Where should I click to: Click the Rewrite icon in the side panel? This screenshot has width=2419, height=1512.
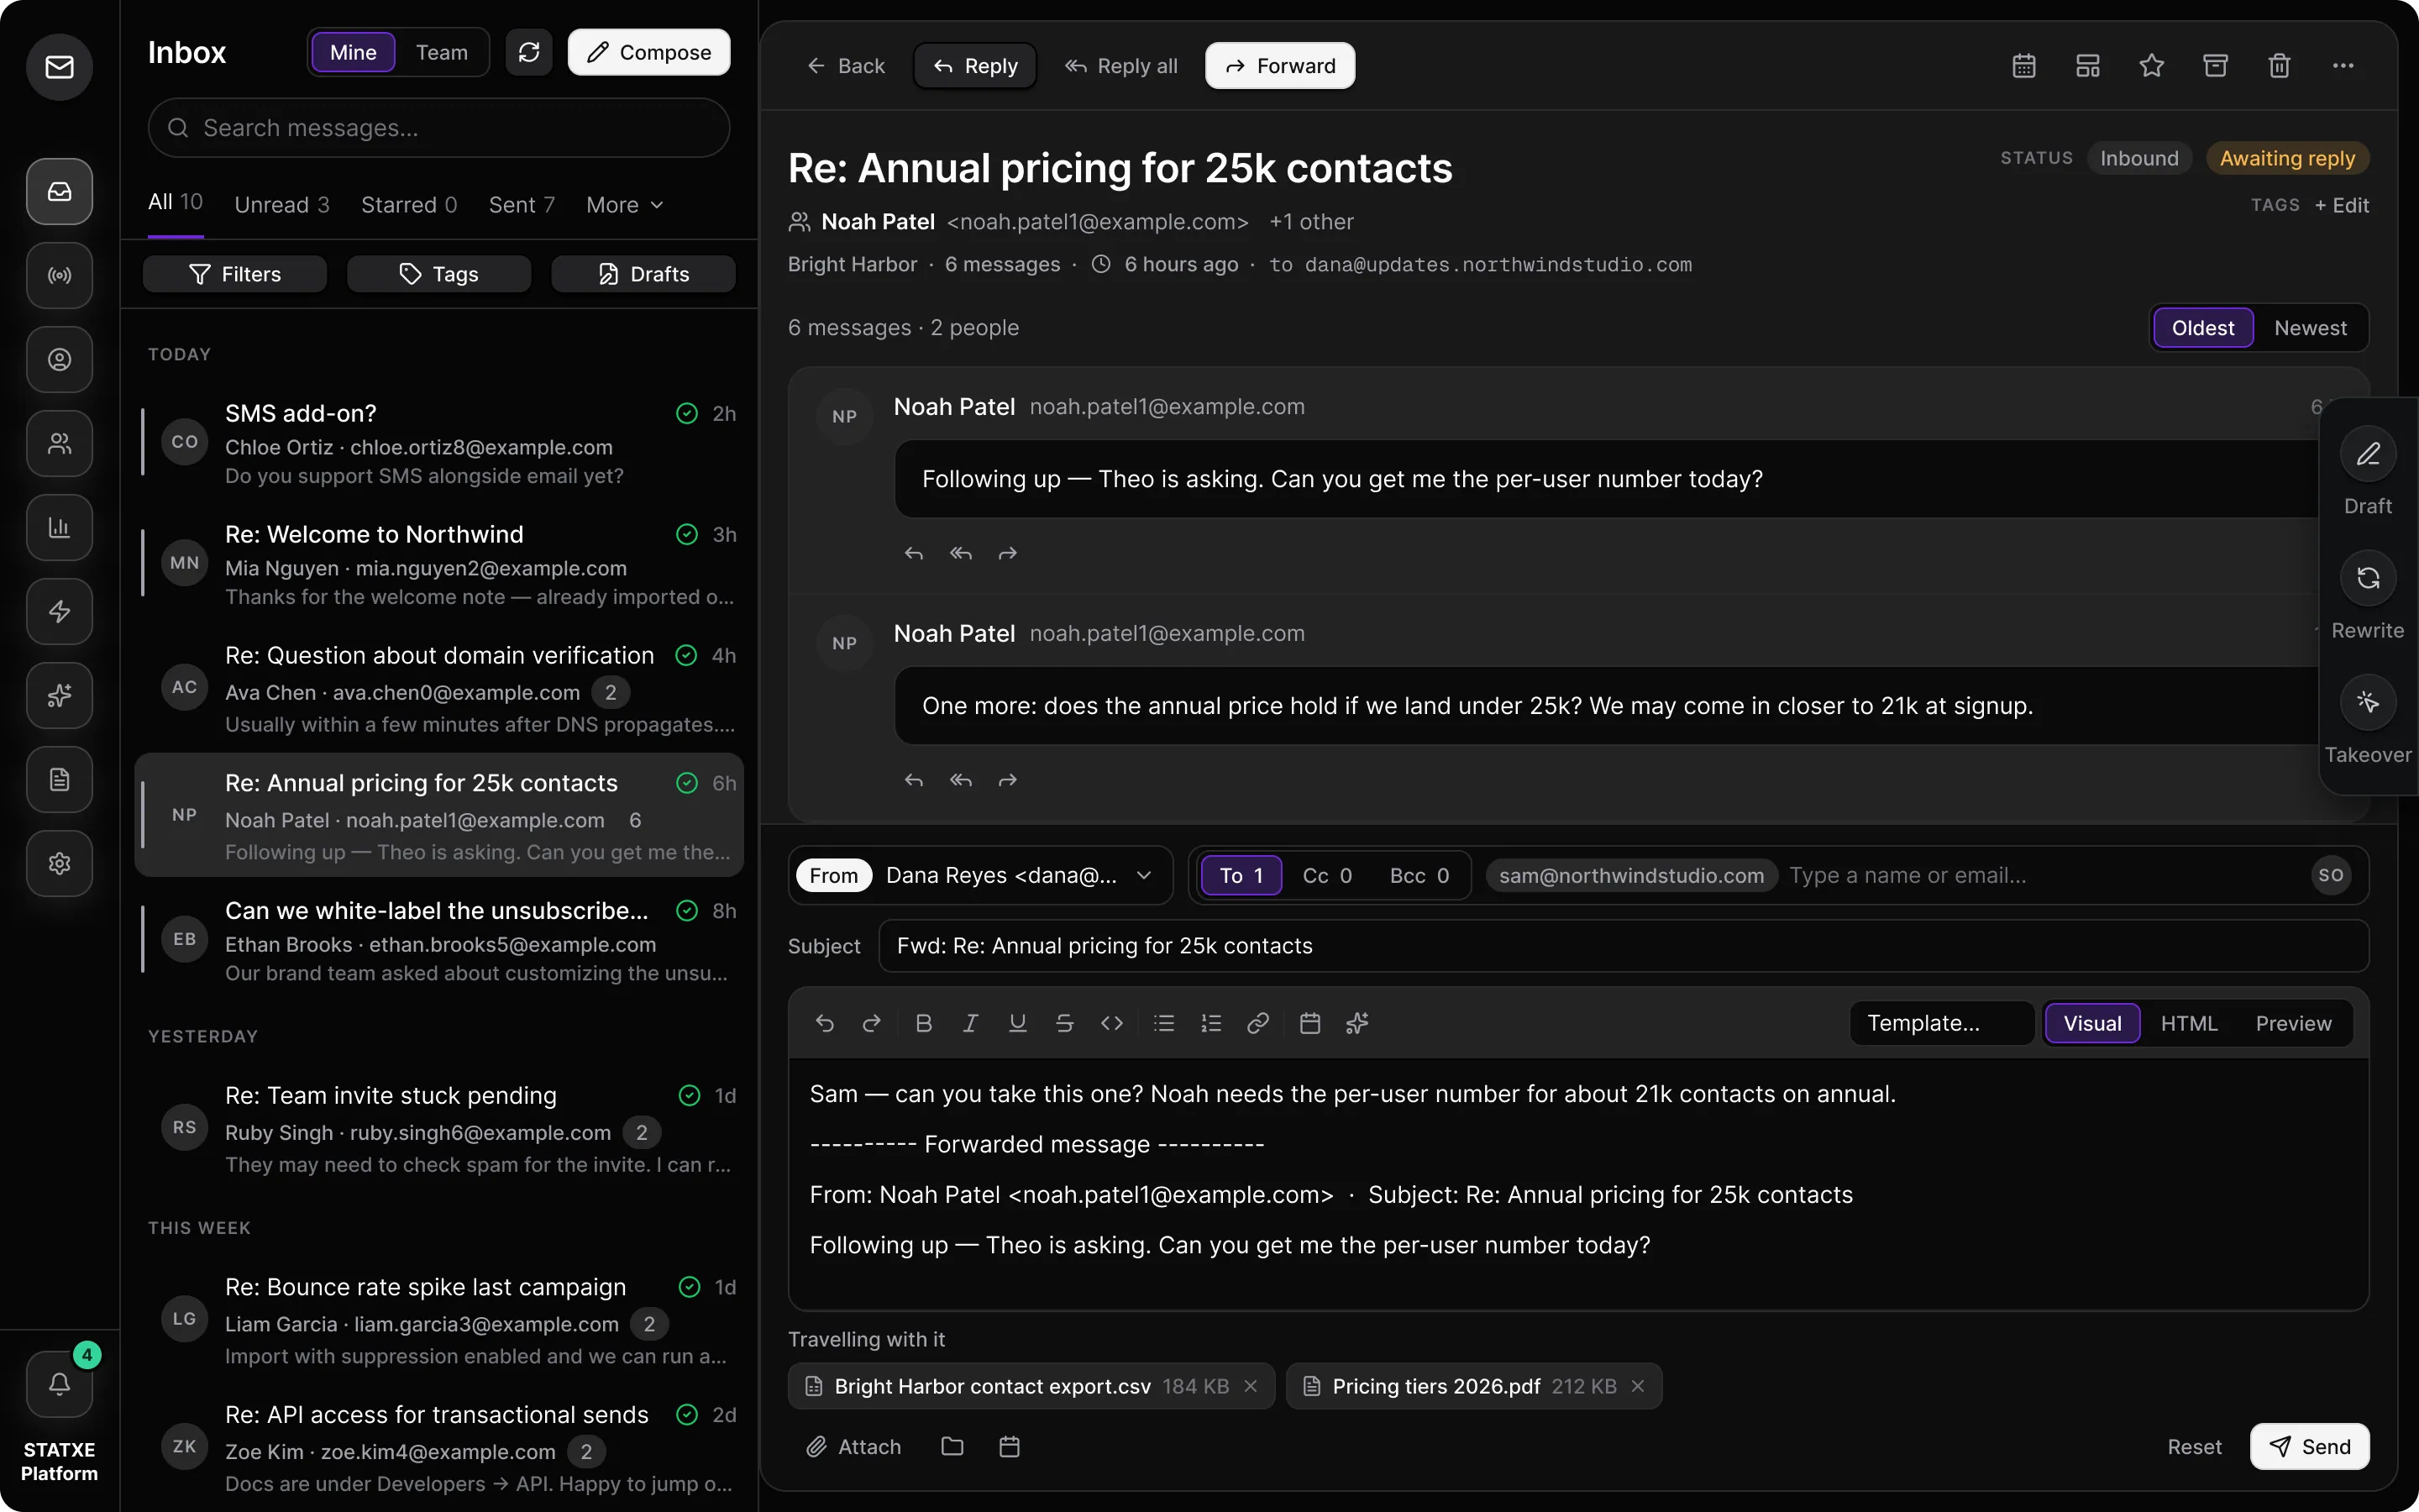coord(2368,578)
